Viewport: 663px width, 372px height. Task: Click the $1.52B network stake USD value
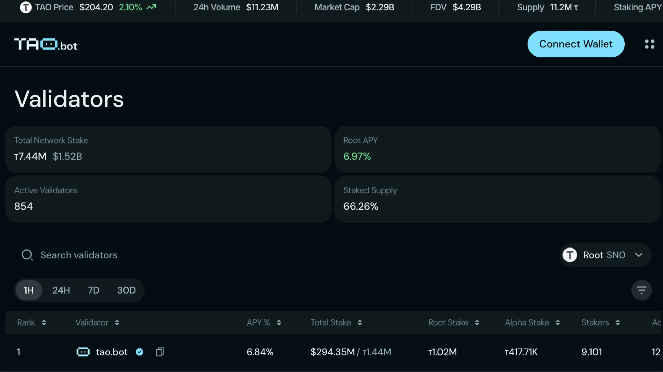point(67,156)
